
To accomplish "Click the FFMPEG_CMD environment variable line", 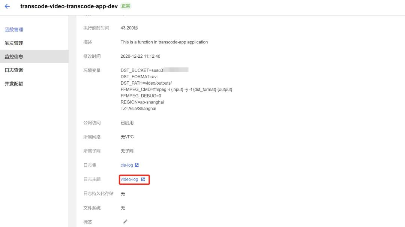I will [176, 90].
